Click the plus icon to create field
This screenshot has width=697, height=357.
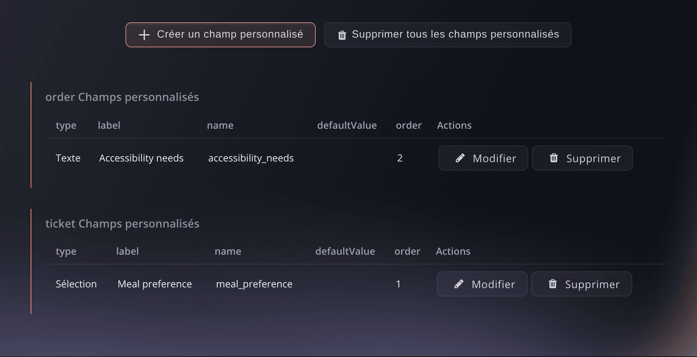[x=144, y=35]
